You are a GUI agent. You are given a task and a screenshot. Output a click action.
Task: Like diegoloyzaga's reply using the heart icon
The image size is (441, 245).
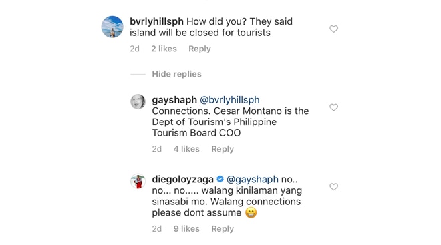[333, 186]
